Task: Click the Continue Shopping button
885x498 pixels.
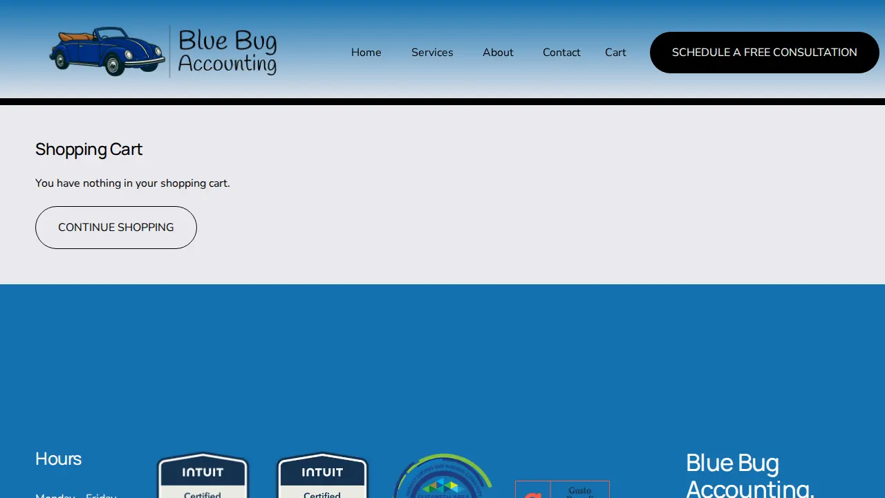Action: [x=116, y=228]
